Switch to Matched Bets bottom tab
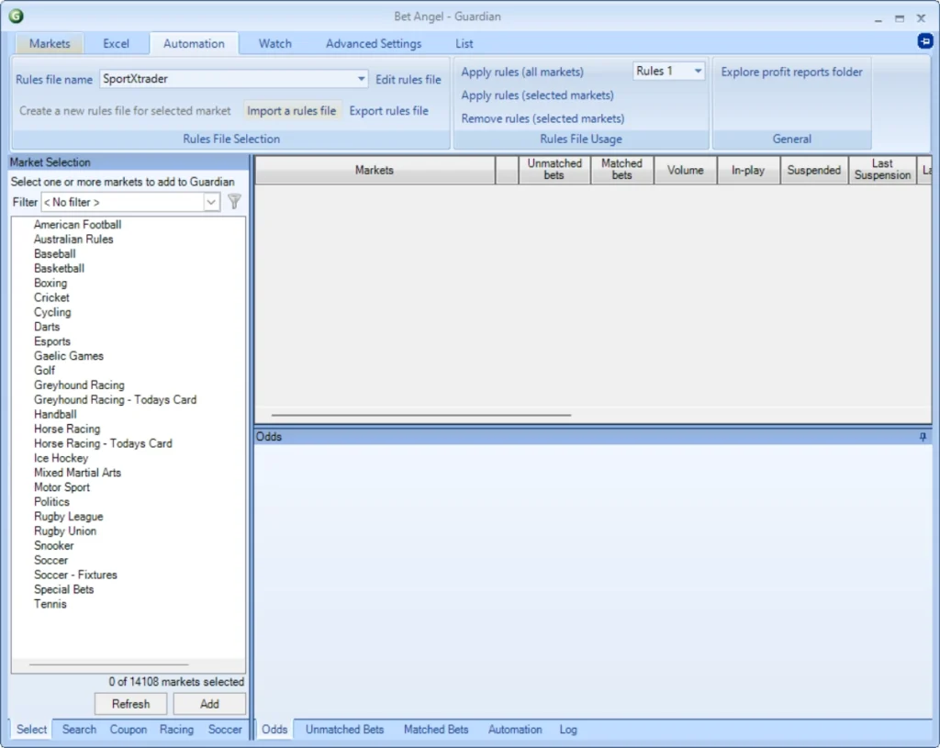940x748 pixels. coord(436,730)
